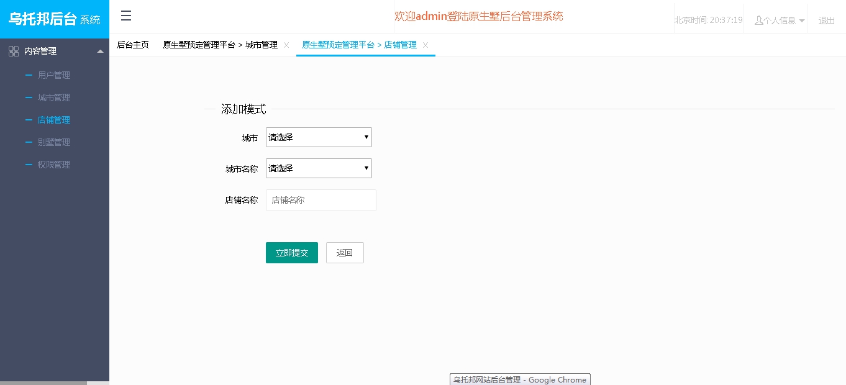Open the 城市 select dropdown
The width and height of the screenshot is (846, 385).
coord(319,137)
